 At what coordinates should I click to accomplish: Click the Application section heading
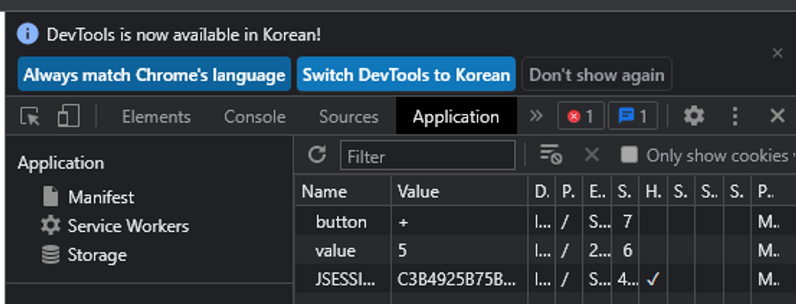pos(60,163)
